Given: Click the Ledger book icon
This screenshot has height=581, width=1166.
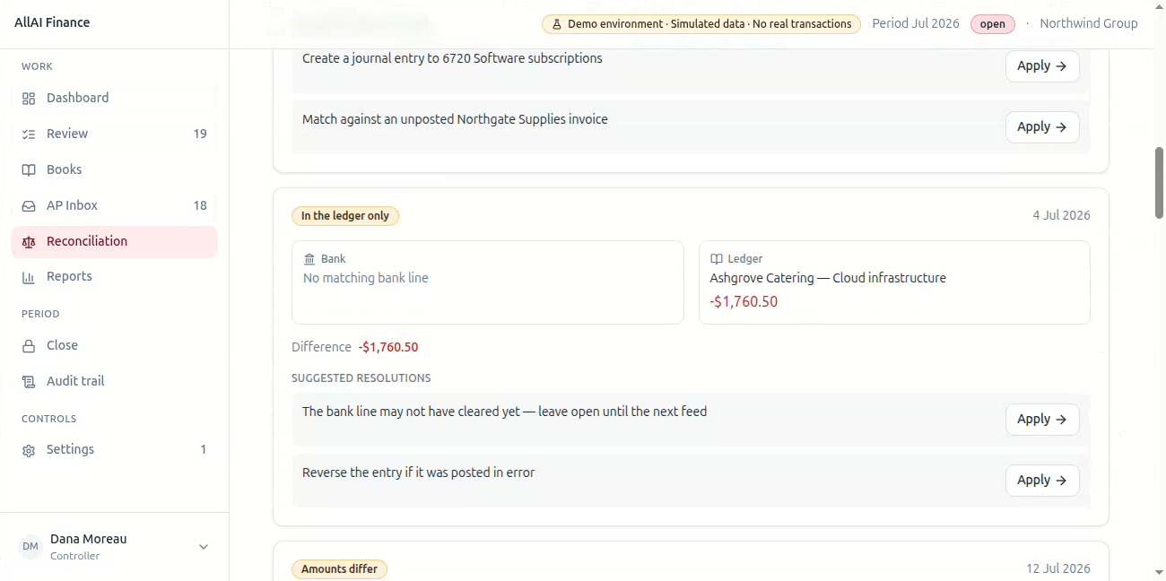Looking at the screenshot, I should pos(717,259).
